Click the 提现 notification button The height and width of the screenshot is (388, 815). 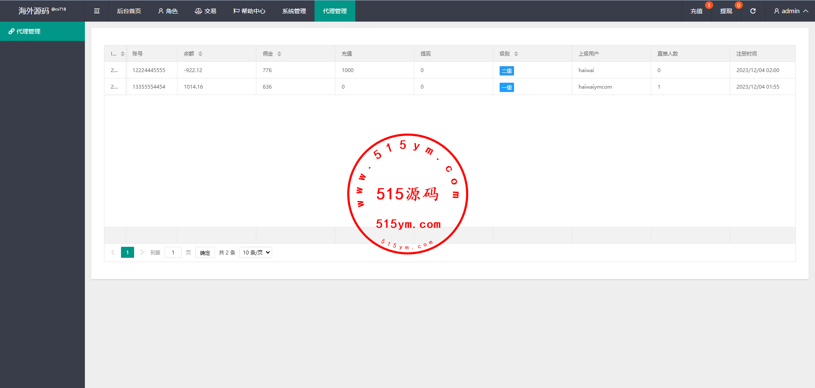(x=726, y=11)
